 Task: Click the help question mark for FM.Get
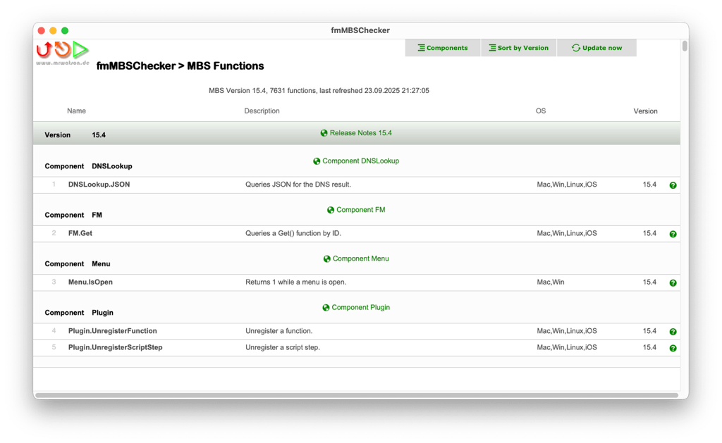(673, 233)
